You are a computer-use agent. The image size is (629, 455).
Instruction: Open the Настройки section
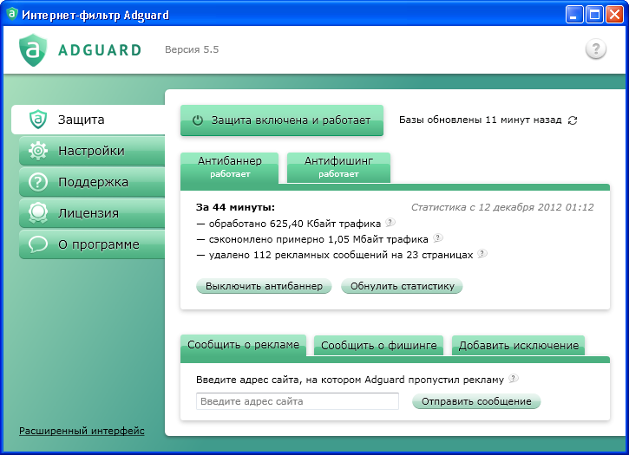[x=92, y=151]
